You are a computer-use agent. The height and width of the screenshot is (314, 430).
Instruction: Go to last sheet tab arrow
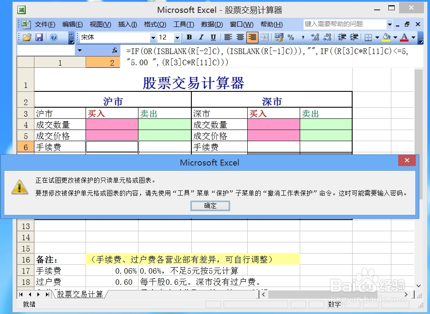point(47,294)
